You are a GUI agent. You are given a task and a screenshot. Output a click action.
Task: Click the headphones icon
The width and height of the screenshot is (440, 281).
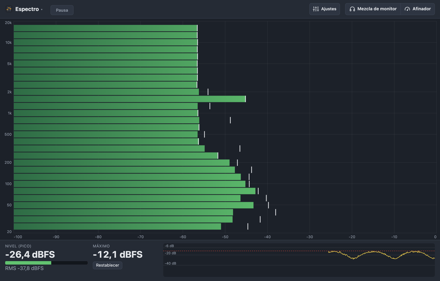click(352, 9)
